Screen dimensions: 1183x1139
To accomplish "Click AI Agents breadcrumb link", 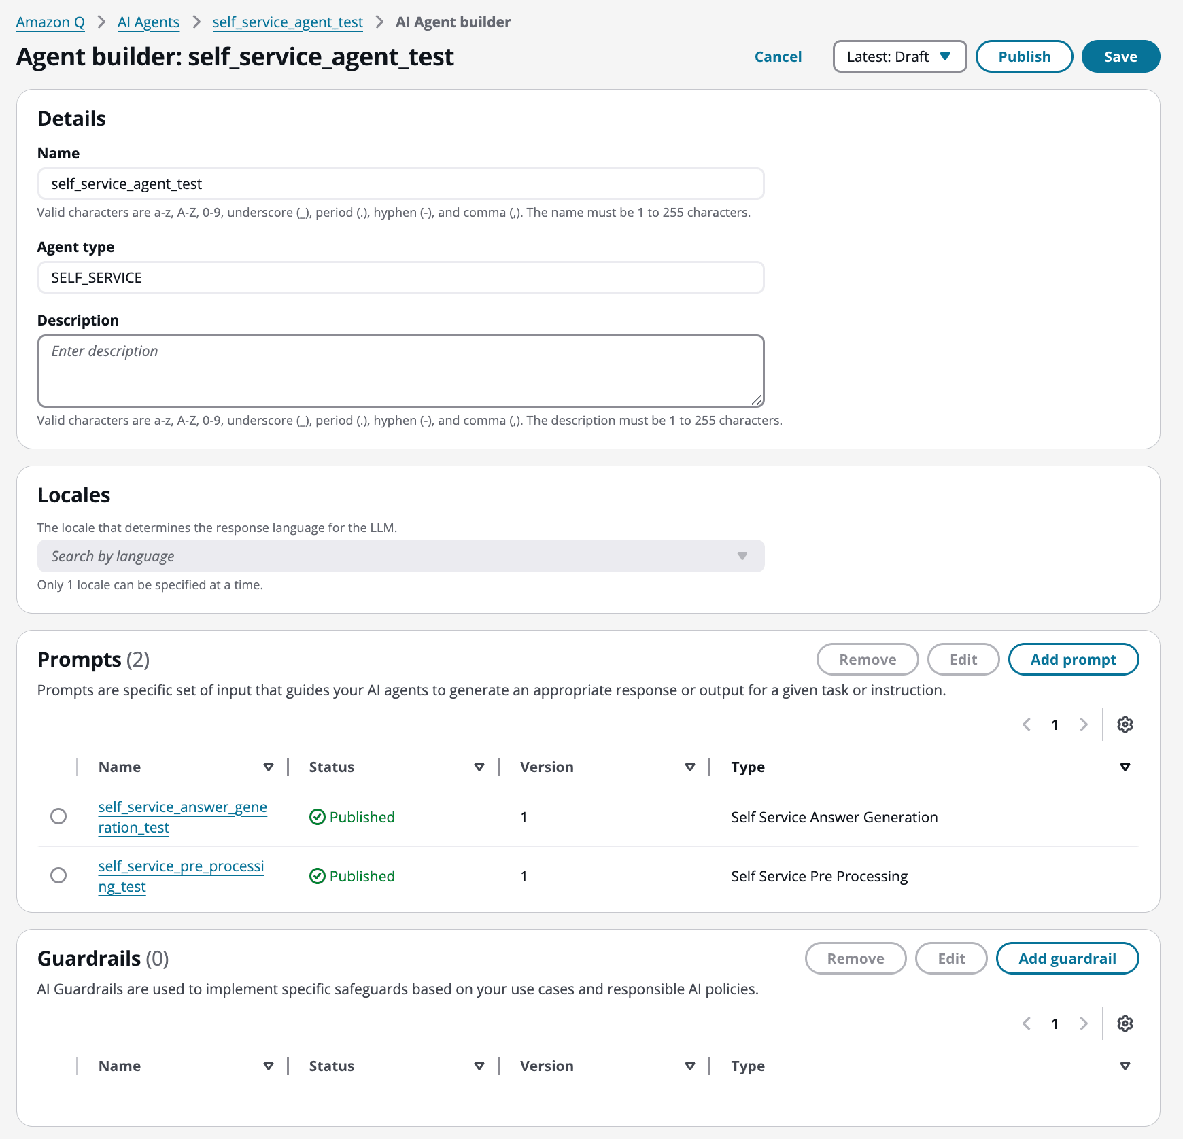I will pos(148,22).
